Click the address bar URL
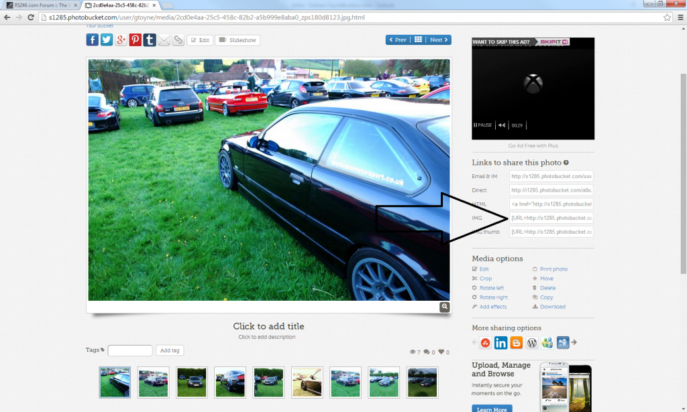This screenshot has height=412, width=687. [x=207, y=17]
